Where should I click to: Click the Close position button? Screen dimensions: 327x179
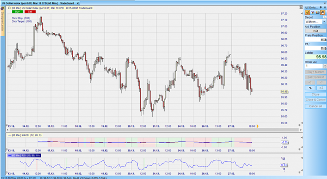316,94
